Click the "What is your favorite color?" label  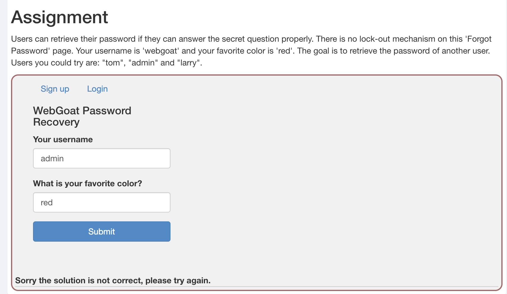click(x=87, y=184)
